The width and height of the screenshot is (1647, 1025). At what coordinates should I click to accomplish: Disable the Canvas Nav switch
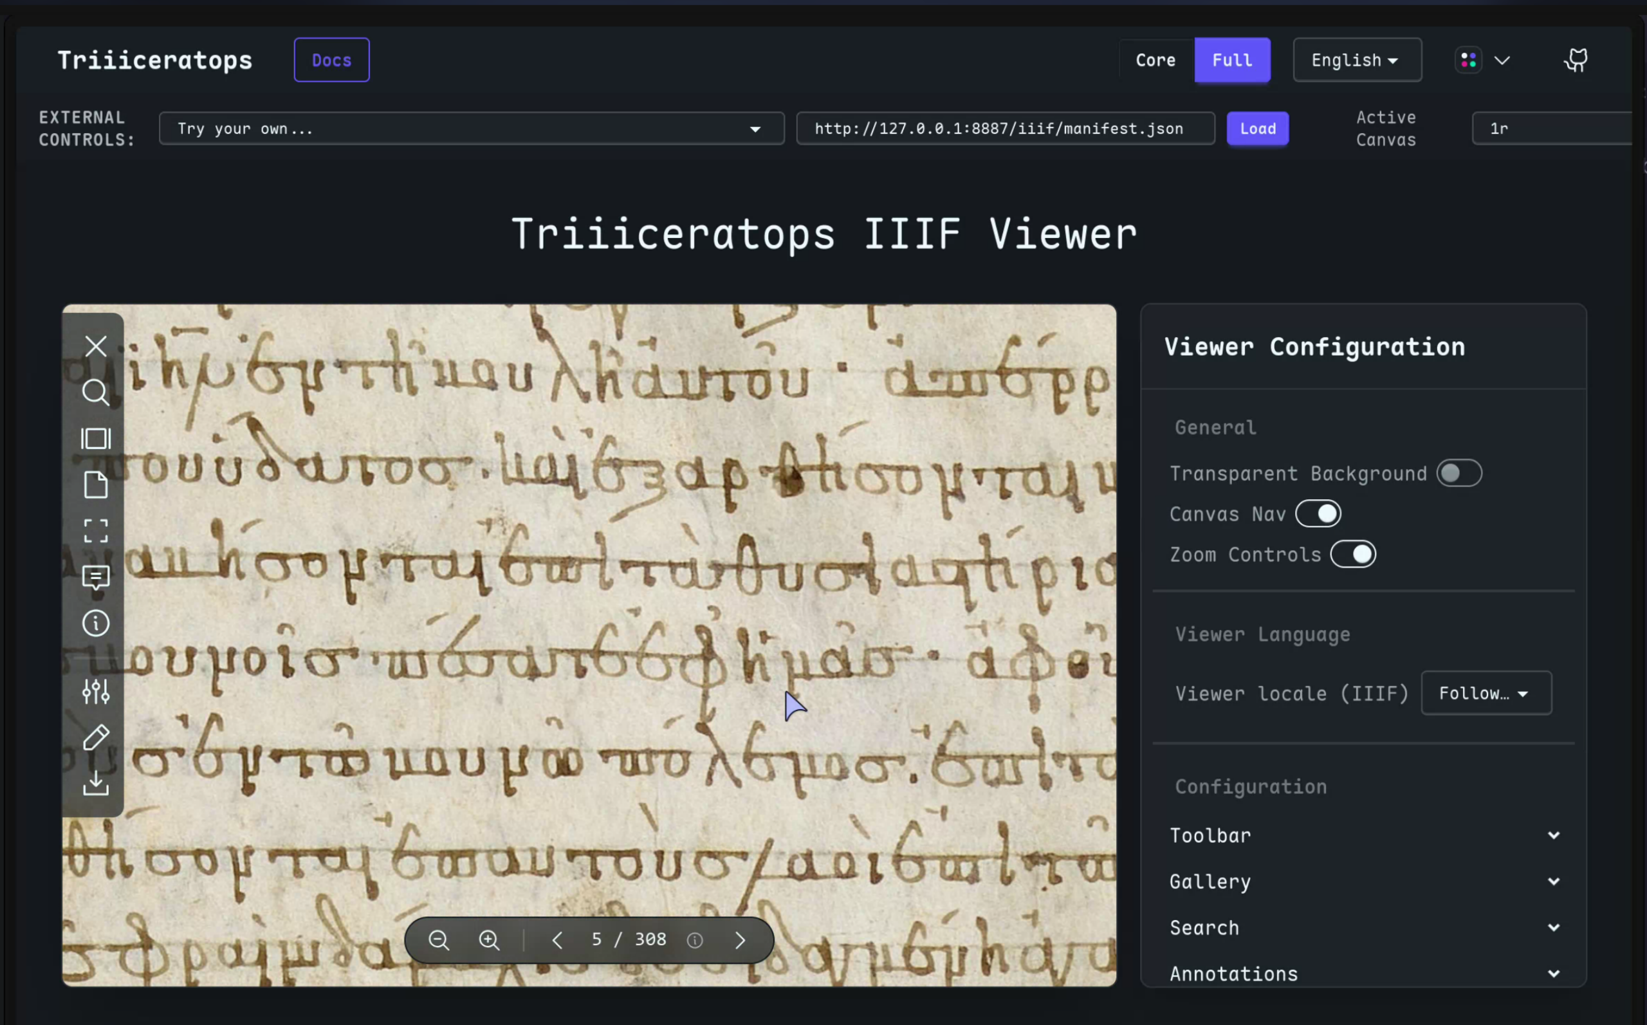click(1318, 514)
